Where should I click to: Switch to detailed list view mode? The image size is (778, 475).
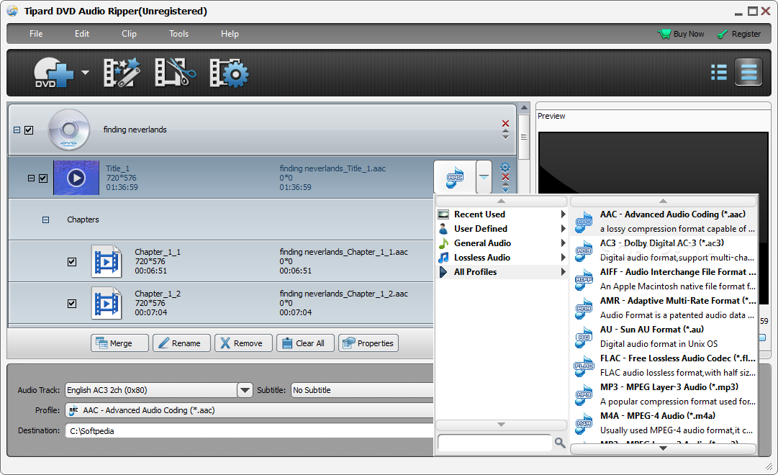tap(748, 73)
